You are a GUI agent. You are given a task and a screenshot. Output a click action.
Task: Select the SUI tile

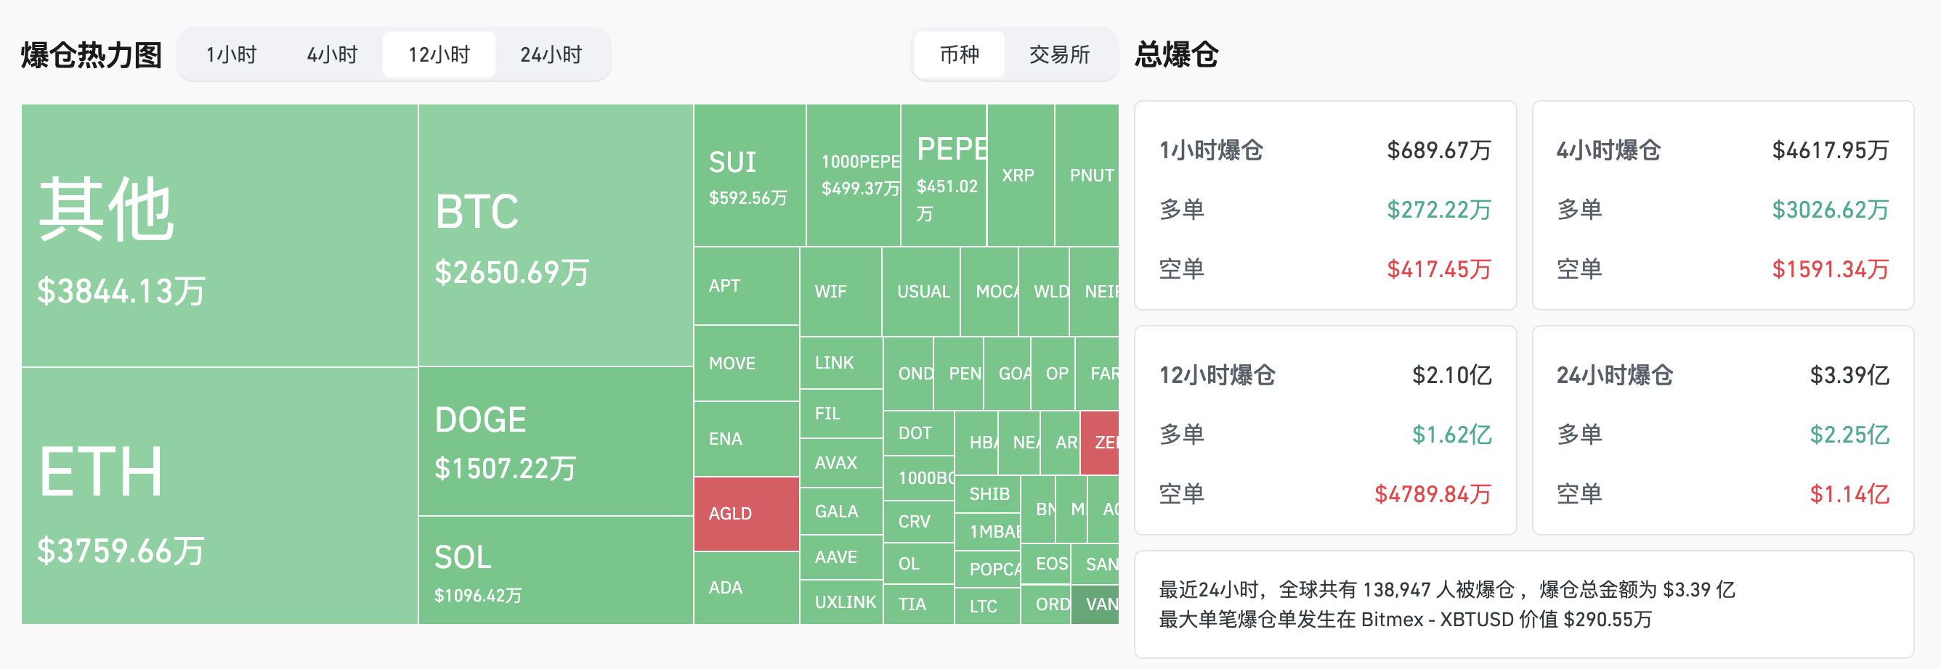750,176
